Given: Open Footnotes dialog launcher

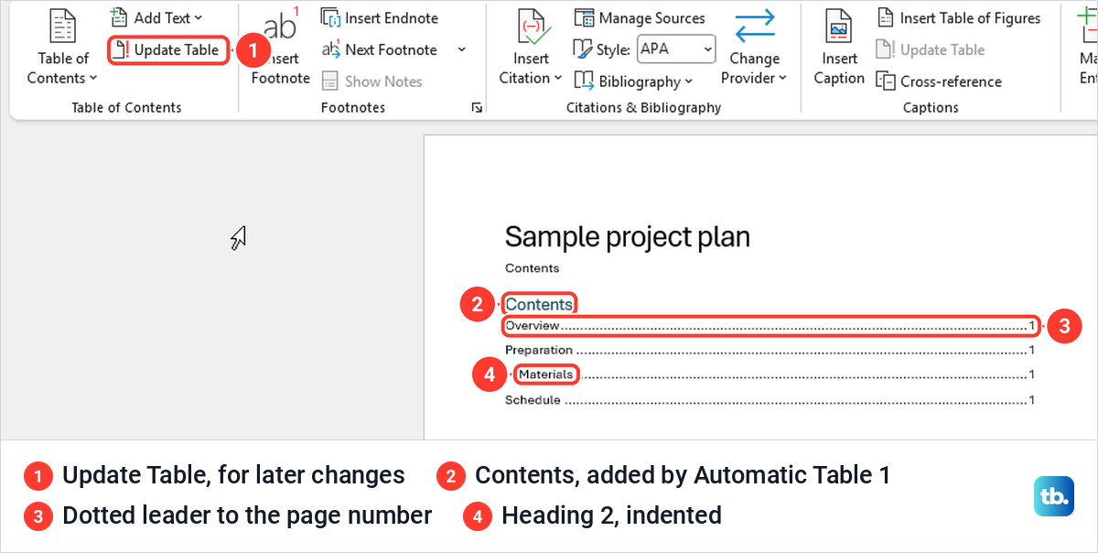Looking at the screenshot, I should 477,108.
